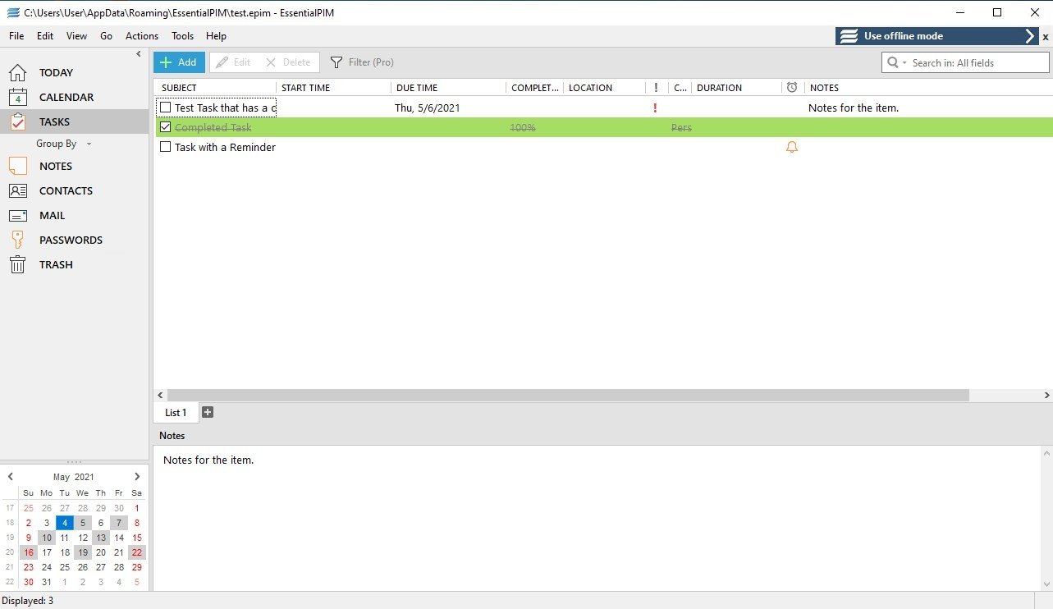
Task: Click the Filter (Pro) button
Action: [x=362, y=62]
